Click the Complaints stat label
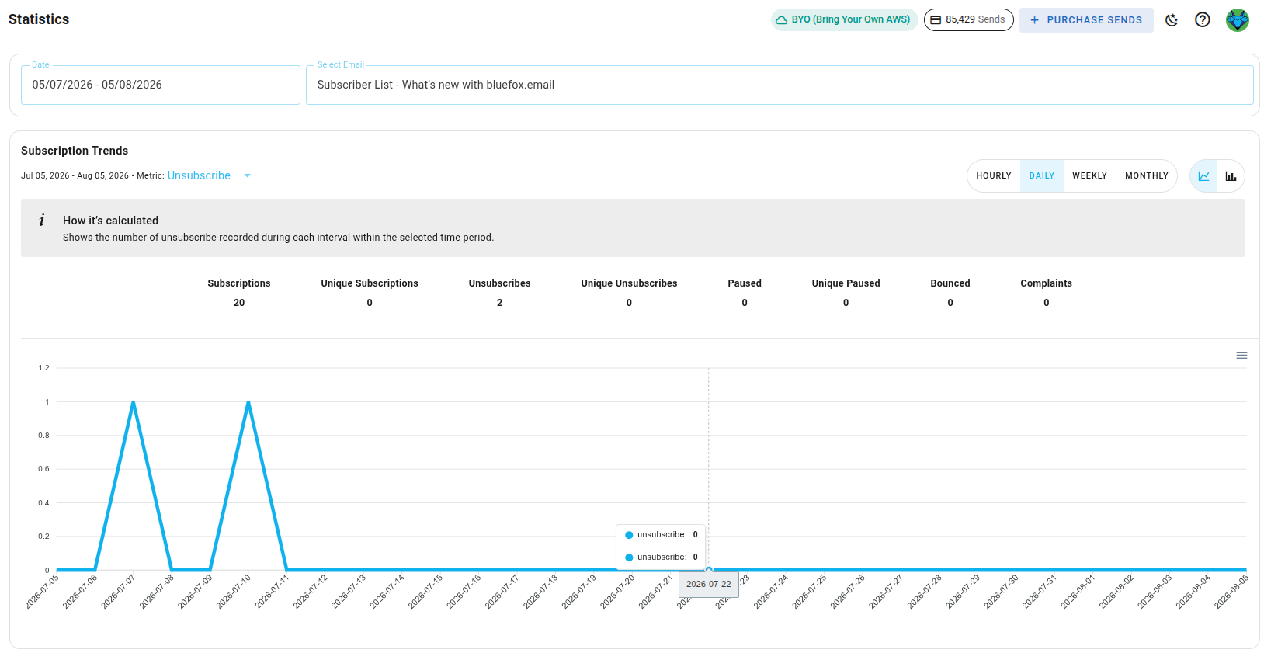This screenshot has width=1264, height=653. (x=1046, y=283)
